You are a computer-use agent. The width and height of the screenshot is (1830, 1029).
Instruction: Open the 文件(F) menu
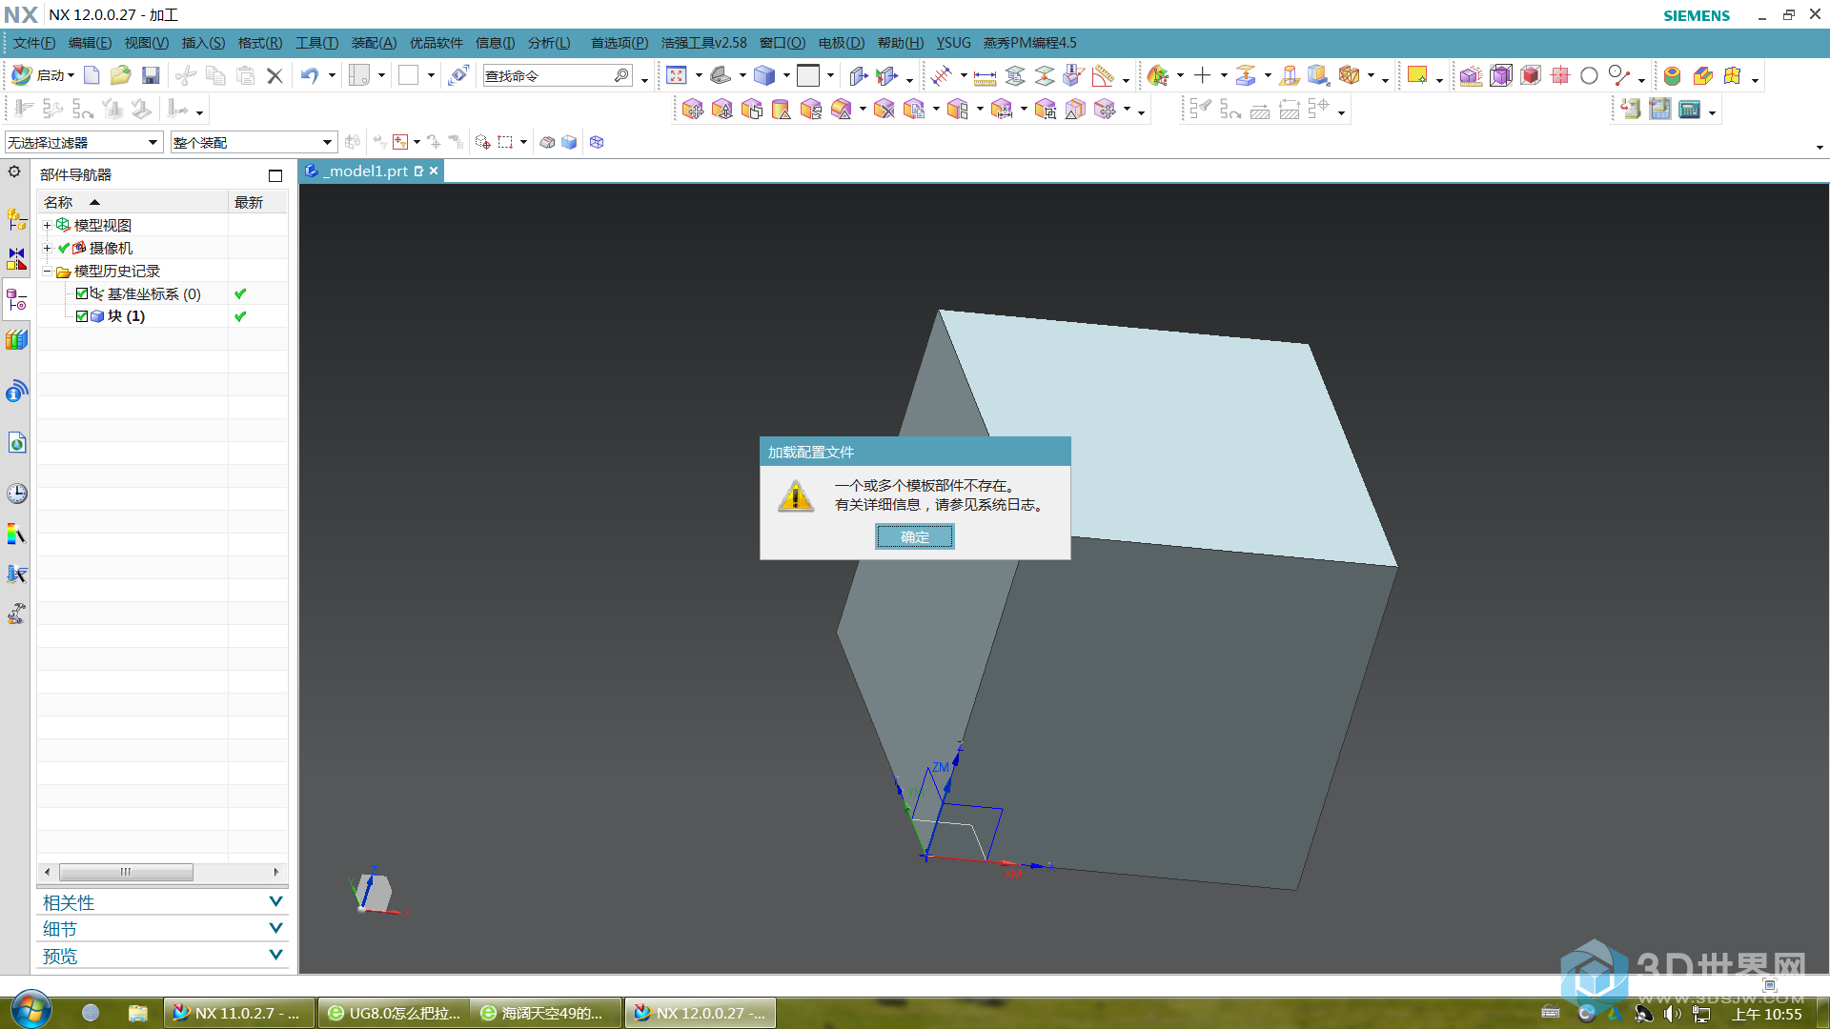[x=34, y=43]
